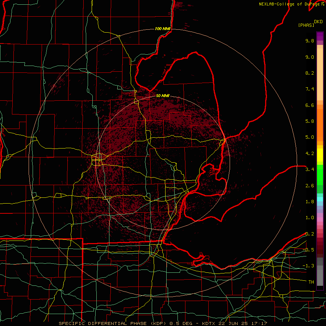Image resolution: width=326 pixels, height=326 pixels.
Task: Click the 50 NMI range ring label
Action: (x=163, y=96)
